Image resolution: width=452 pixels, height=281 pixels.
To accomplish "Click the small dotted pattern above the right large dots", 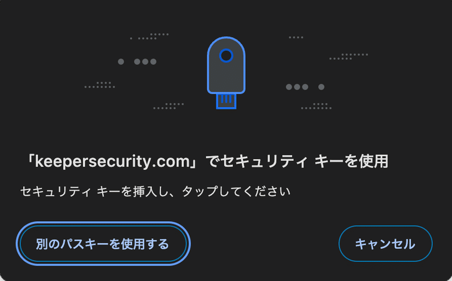I will pyautogui.click(x=349, y=57).
